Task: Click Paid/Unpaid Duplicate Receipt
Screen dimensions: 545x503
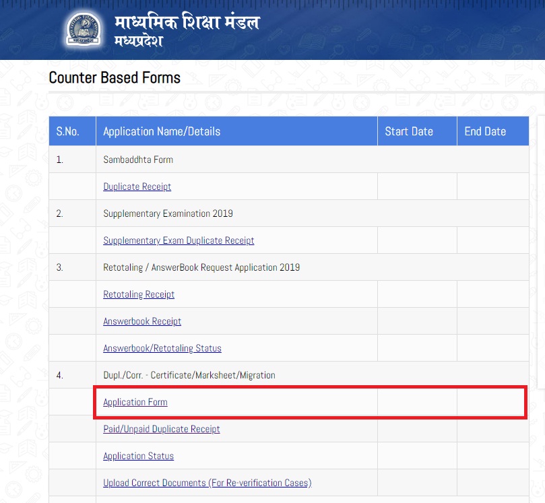Action: tap(161, 429)
